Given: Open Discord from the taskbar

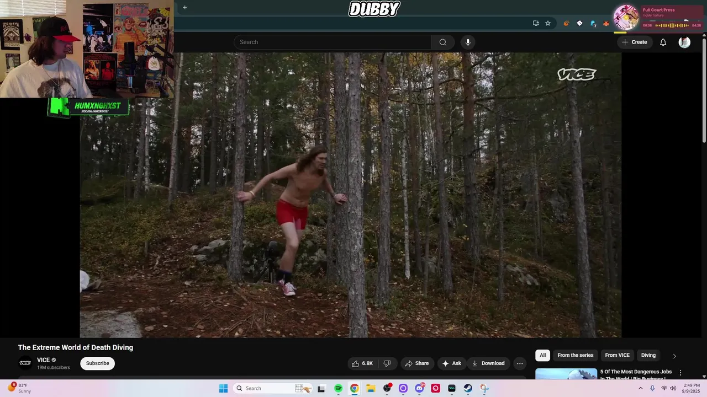Looking at the screenshot, I should coord(419,388).
